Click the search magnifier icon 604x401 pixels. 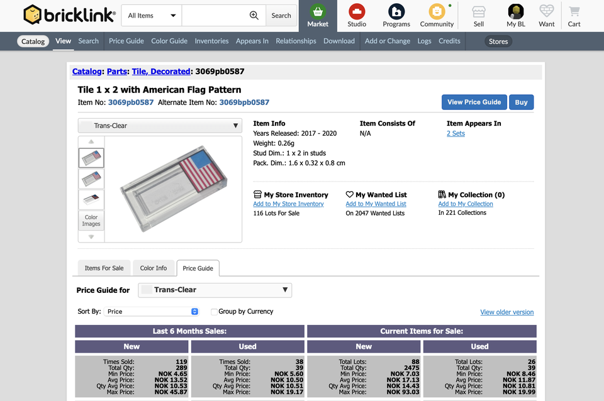pos(254,16)
